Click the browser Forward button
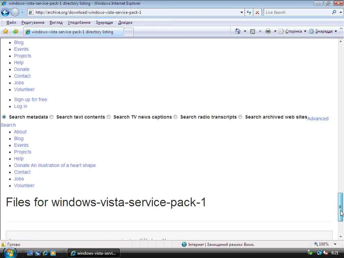The width and height of the screenshot is (344, 258). (x=15, y=12)
